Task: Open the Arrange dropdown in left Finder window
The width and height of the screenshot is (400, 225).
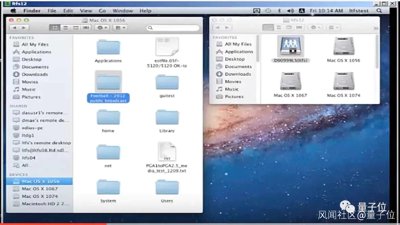Action: (119, 28)
